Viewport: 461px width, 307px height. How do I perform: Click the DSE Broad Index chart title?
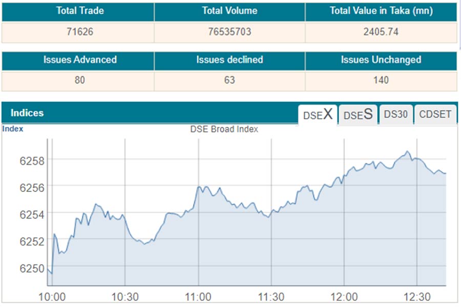[224, 129]
